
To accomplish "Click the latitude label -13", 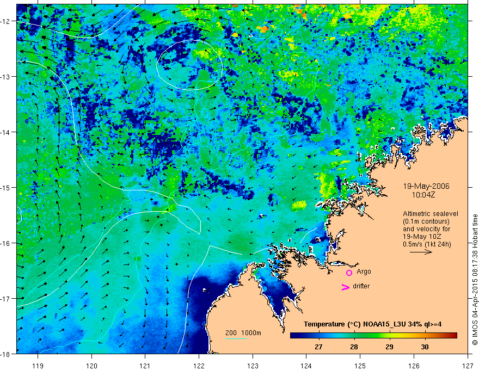I will (6, 77).
